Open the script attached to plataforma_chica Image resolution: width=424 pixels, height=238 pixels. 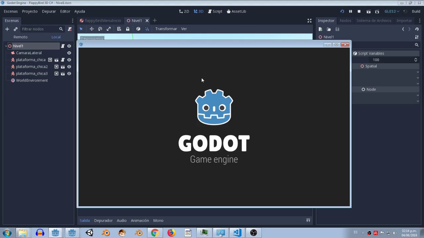tap(63, 60)
